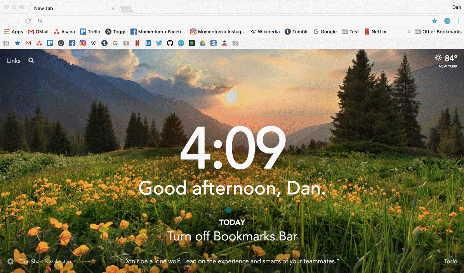Open the Asana labeled bookmark
The width and height of the screenshot is (464, 273).
tap(64, 32)
